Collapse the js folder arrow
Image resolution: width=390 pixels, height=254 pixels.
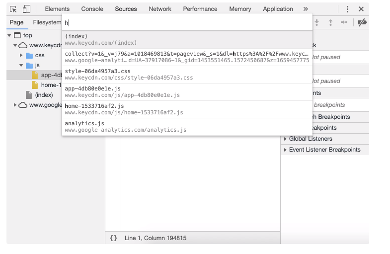tap(21, 66)
